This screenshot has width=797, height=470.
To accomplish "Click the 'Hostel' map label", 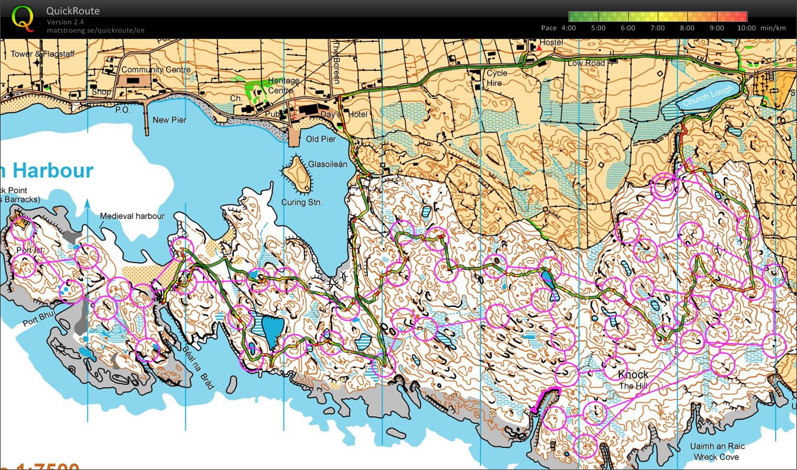I will (x=550, y=43).
